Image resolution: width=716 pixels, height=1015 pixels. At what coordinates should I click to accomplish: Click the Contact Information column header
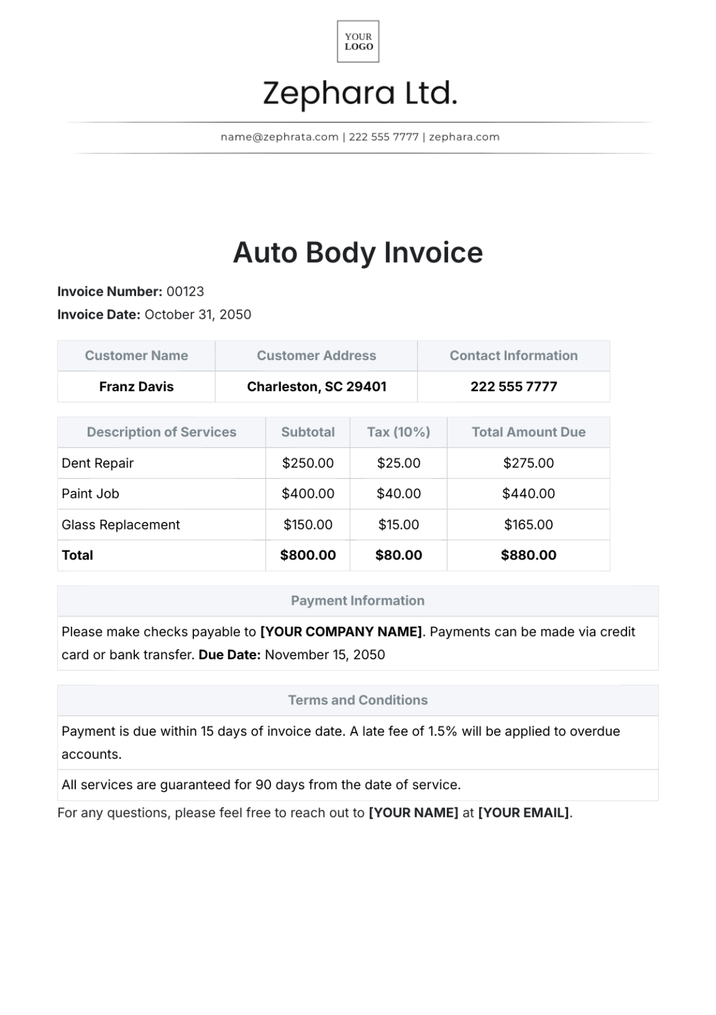tap(514, 356)
